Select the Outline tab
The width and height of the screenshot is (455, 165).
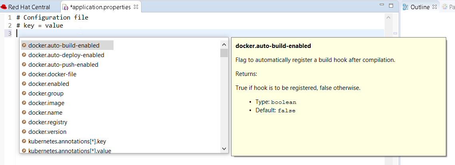419,7
